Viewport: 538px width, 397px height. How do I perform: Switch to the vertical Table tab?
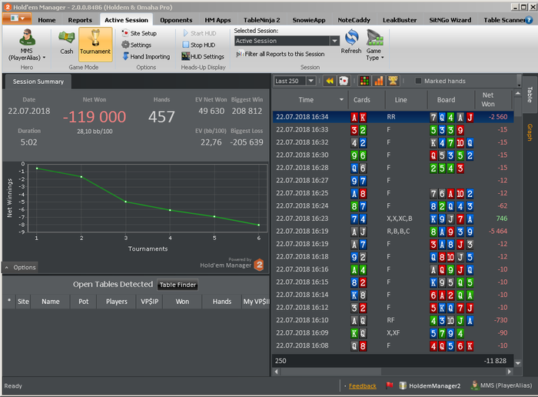pyautogui.click(x=530, y=95)
